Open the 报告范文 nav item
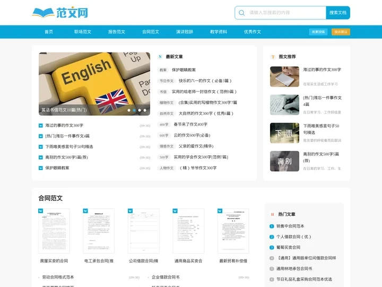382x287 pixels. [x=117, y=32]
